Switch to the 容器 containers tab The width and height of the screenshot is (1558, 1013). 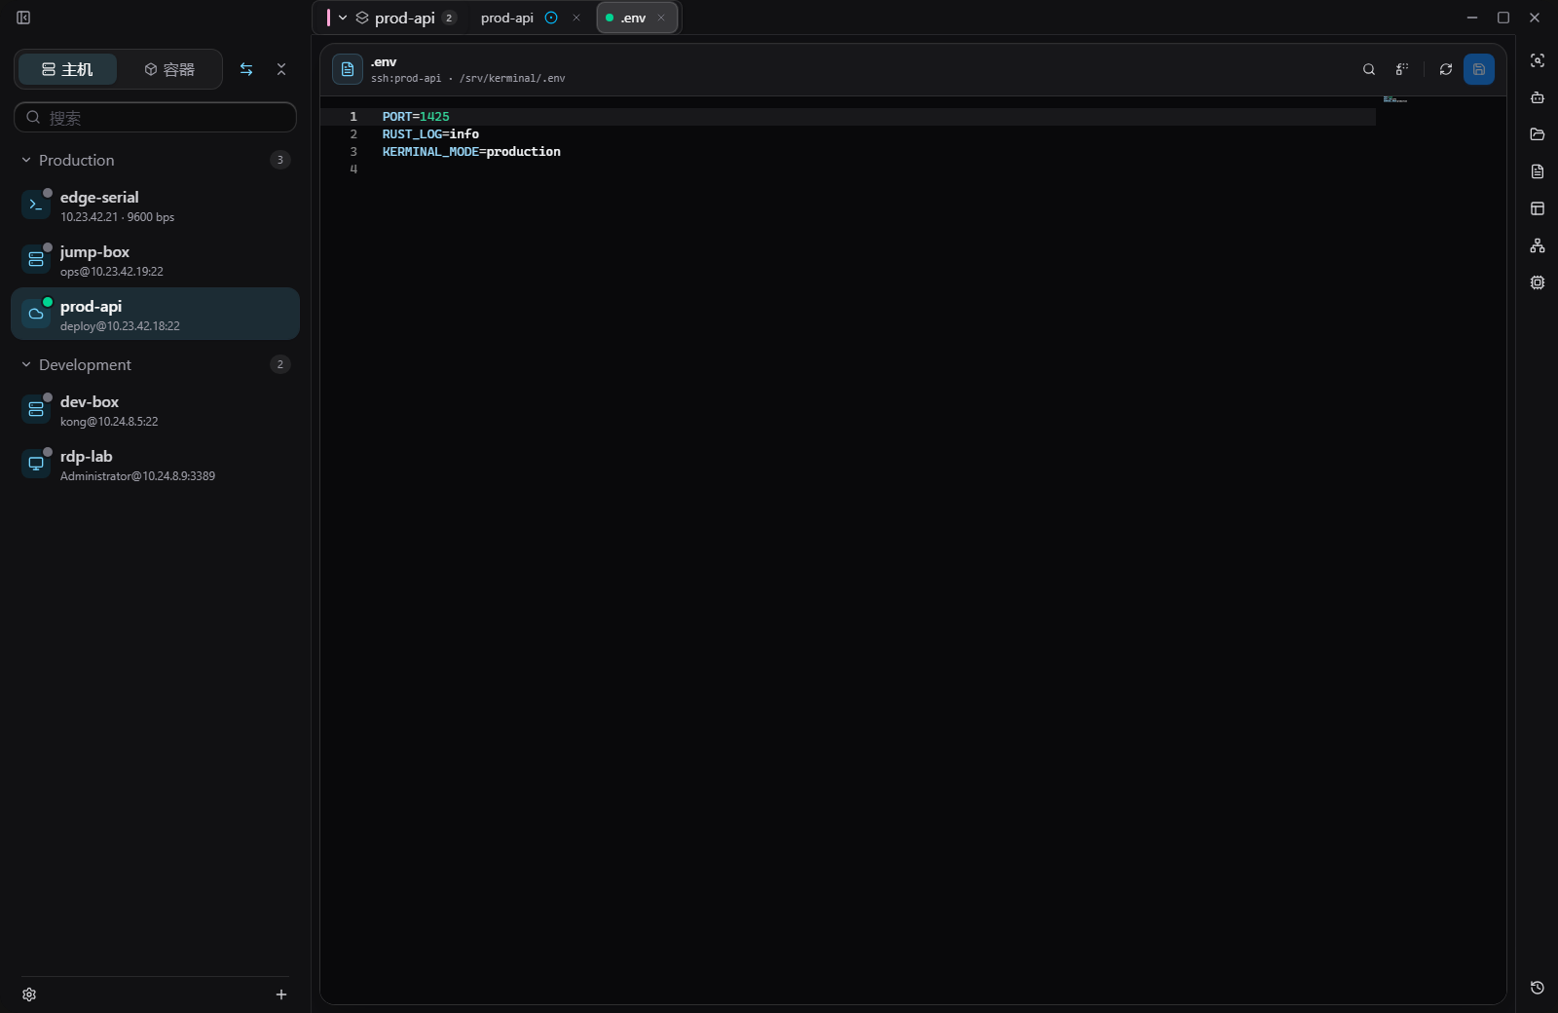(x=169, y=69)
